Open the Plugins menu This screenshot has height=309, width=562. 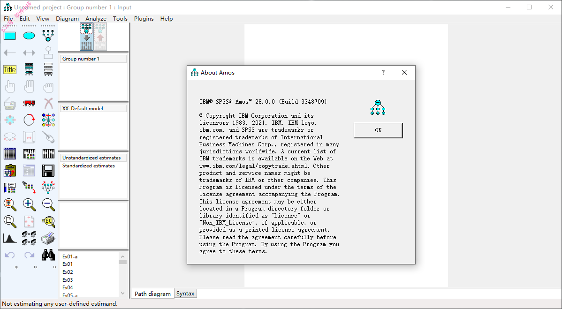pos(144,19)
